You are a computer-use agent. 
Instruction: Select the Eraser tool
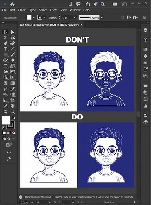(x=13, y=60)
